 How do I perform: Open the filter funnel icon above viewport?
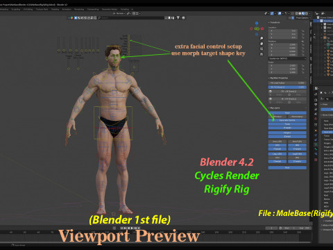(x=178, y=17)
